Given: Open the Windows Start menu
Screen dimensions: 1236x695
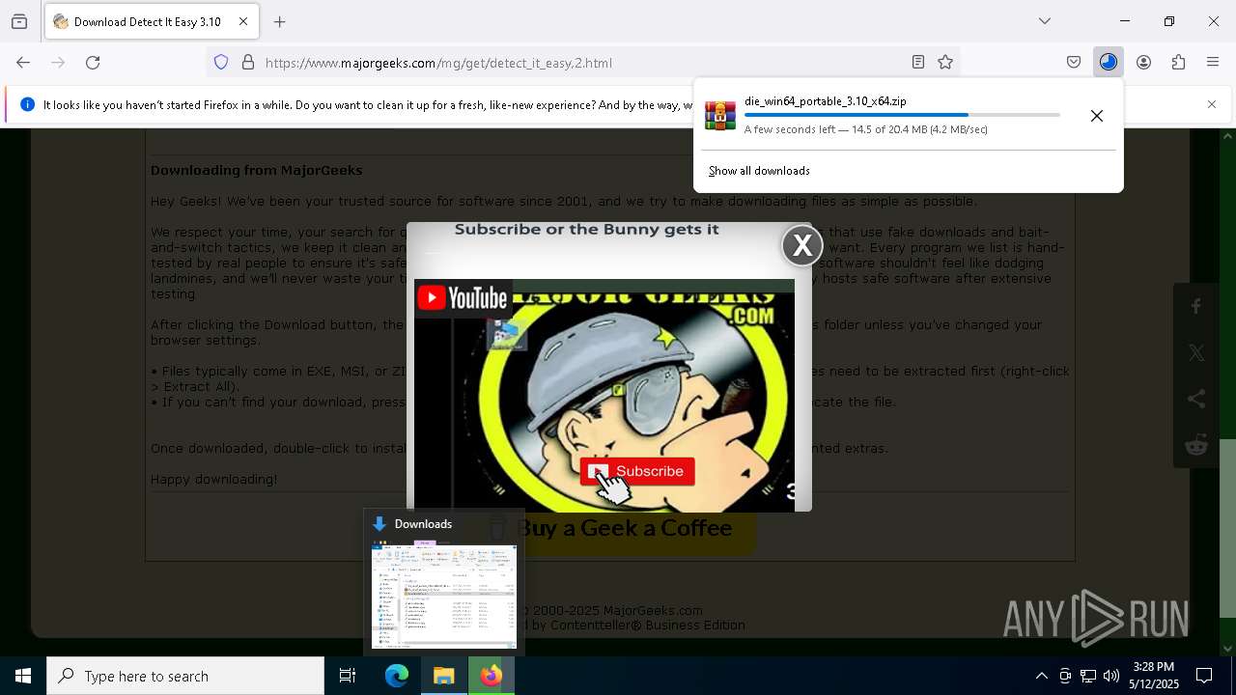Looking at the screenshot, I should tap(23, 676).
